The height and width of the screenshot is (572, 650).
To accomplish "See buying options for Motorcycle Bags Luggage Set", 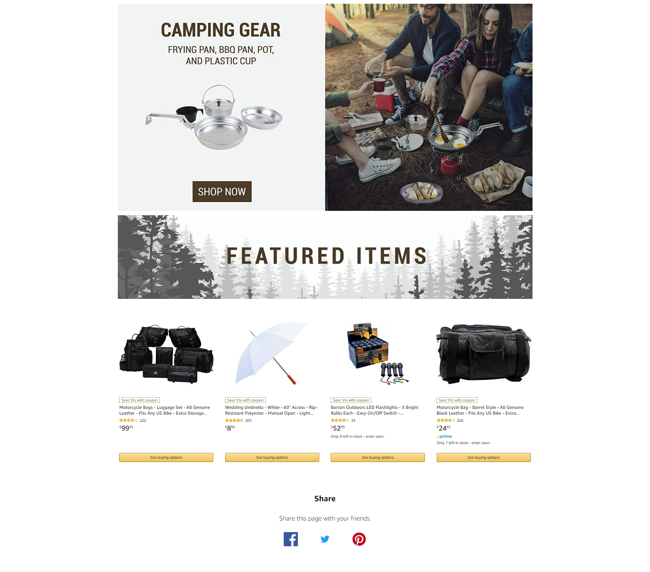I will click(166, 457).
